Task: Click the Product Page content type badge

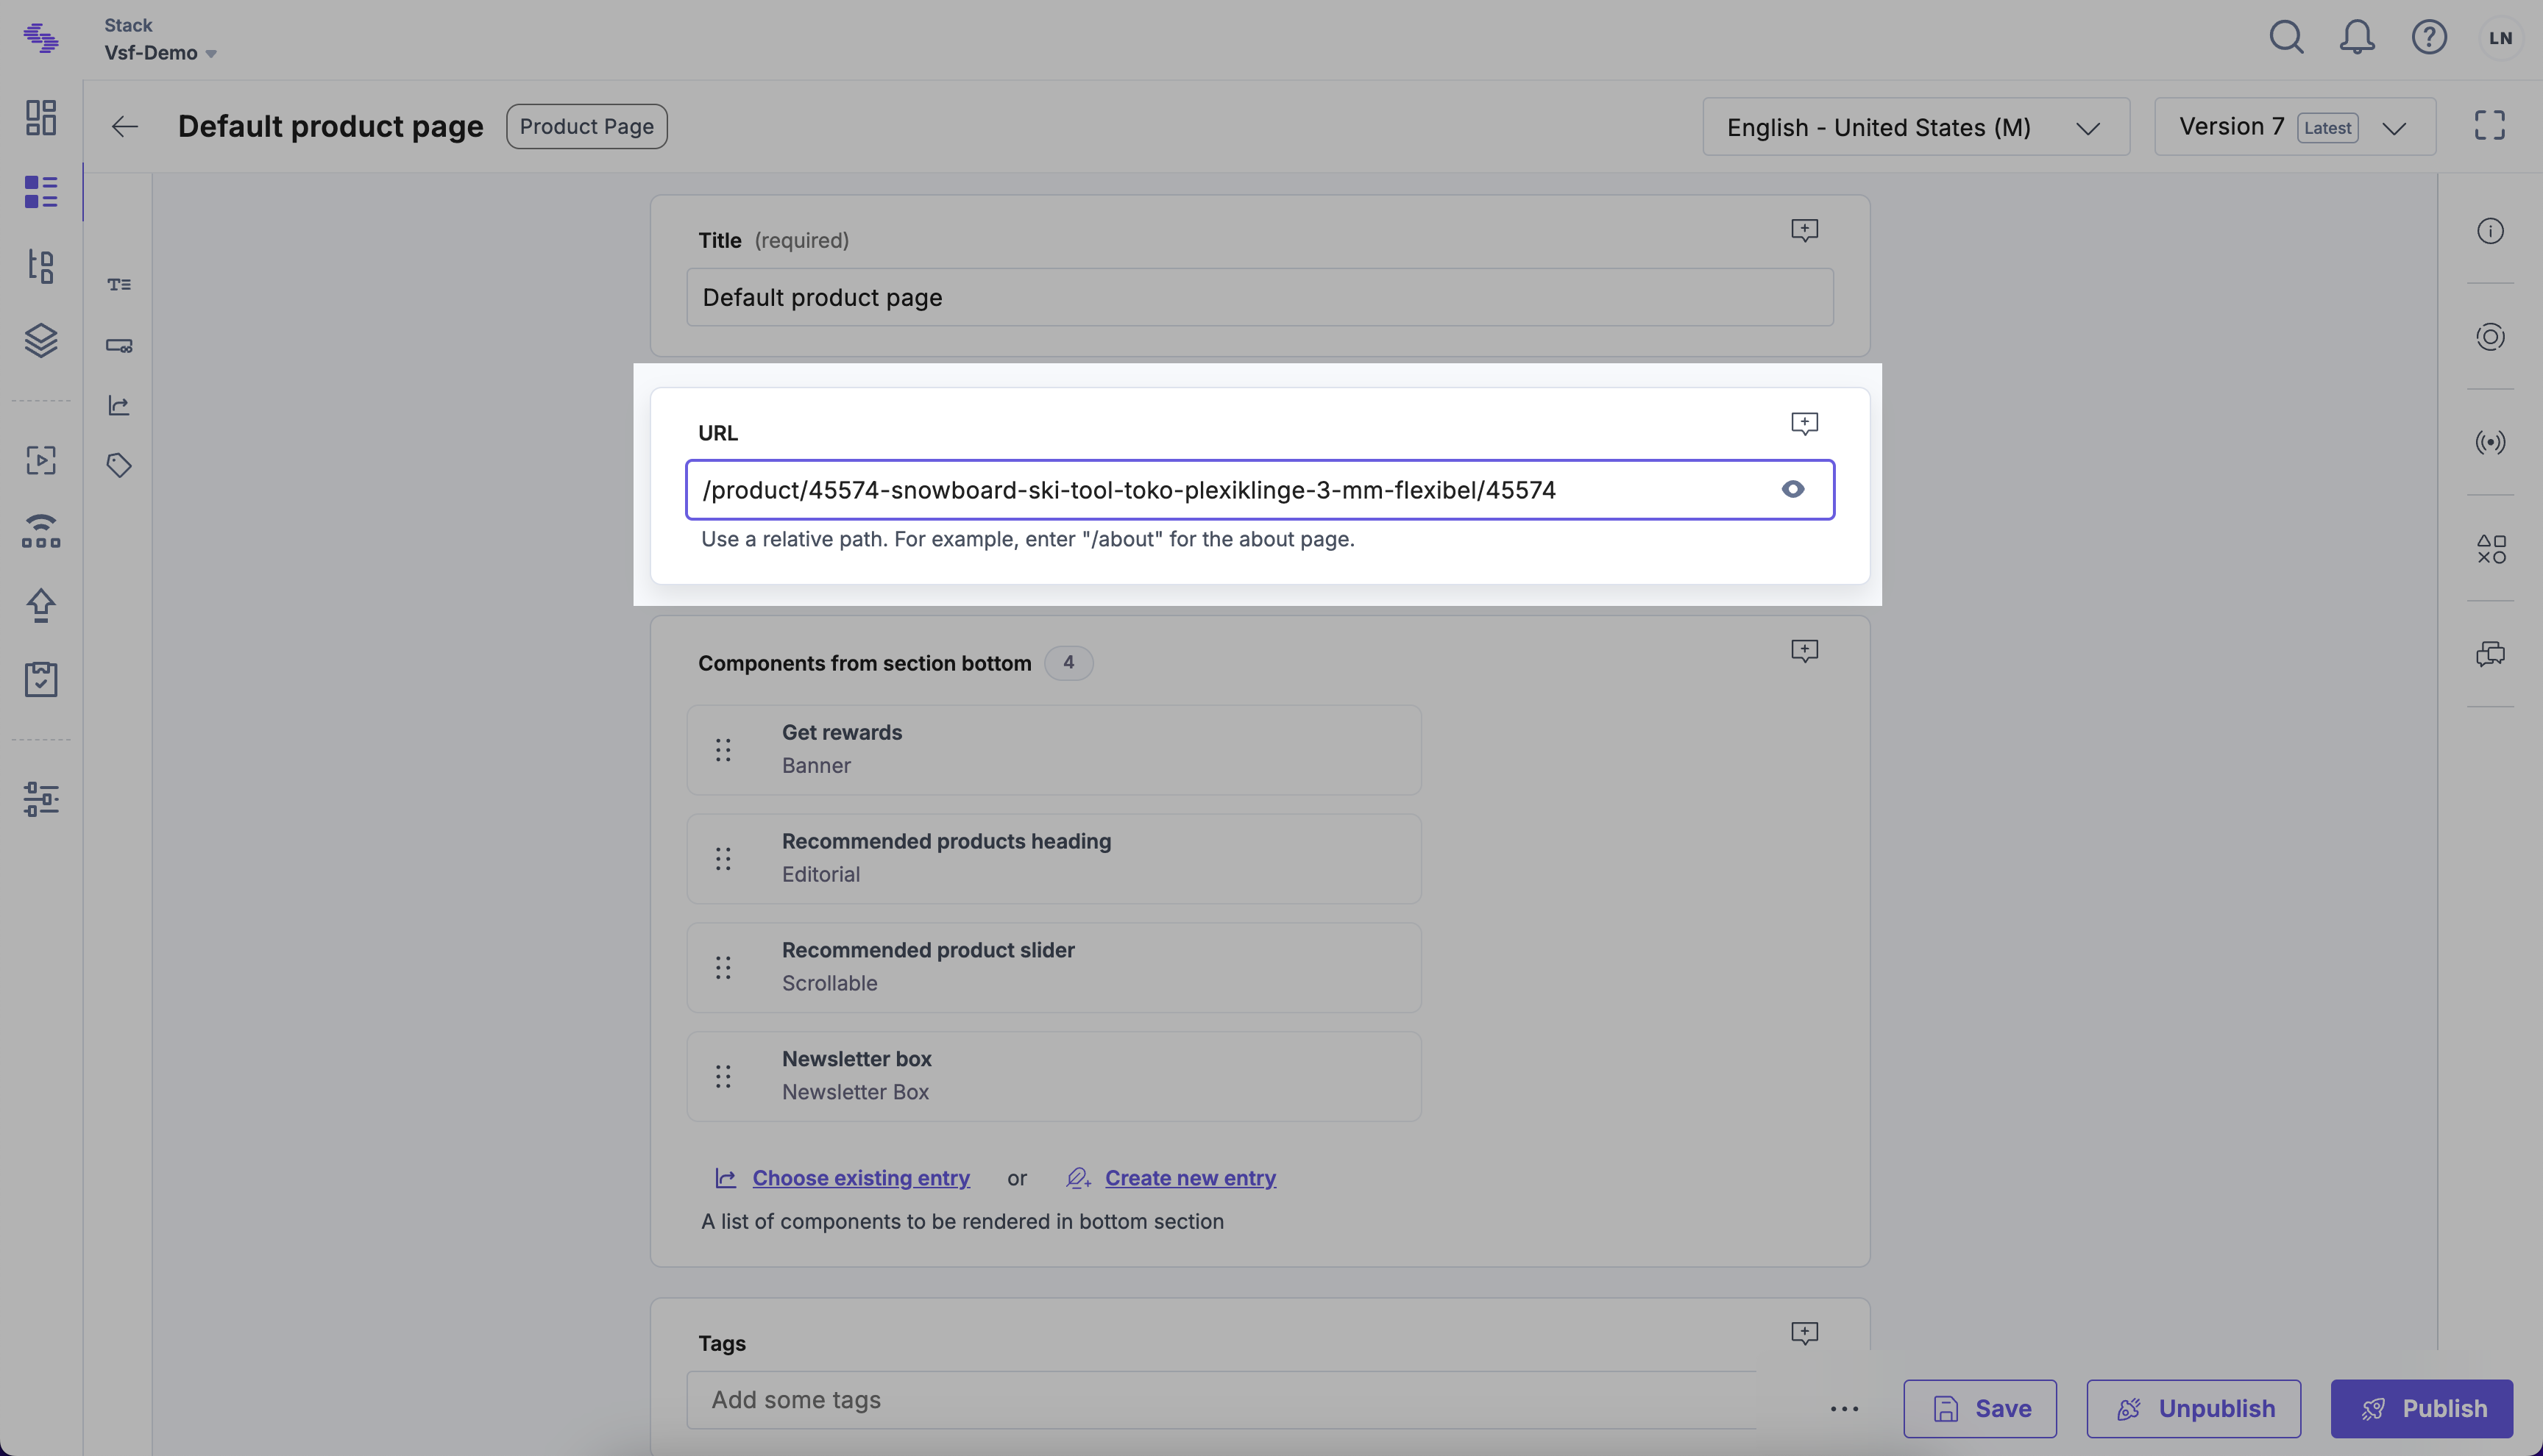Action: click(x=586, y=127)
